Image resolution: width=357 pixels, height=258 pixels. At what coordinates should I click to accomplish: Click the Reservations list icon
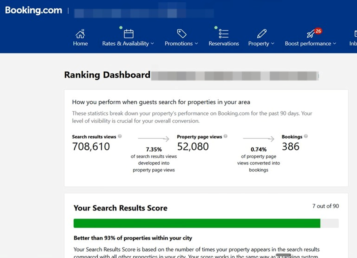point(224,33)
